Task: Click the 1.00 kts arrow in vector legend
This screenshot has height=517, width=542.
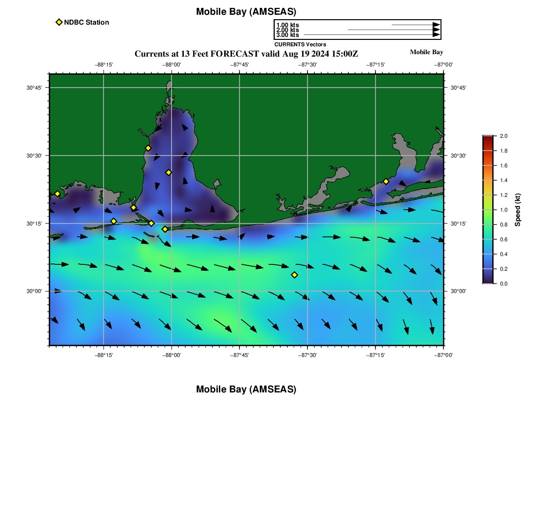Action: point(415,25)
